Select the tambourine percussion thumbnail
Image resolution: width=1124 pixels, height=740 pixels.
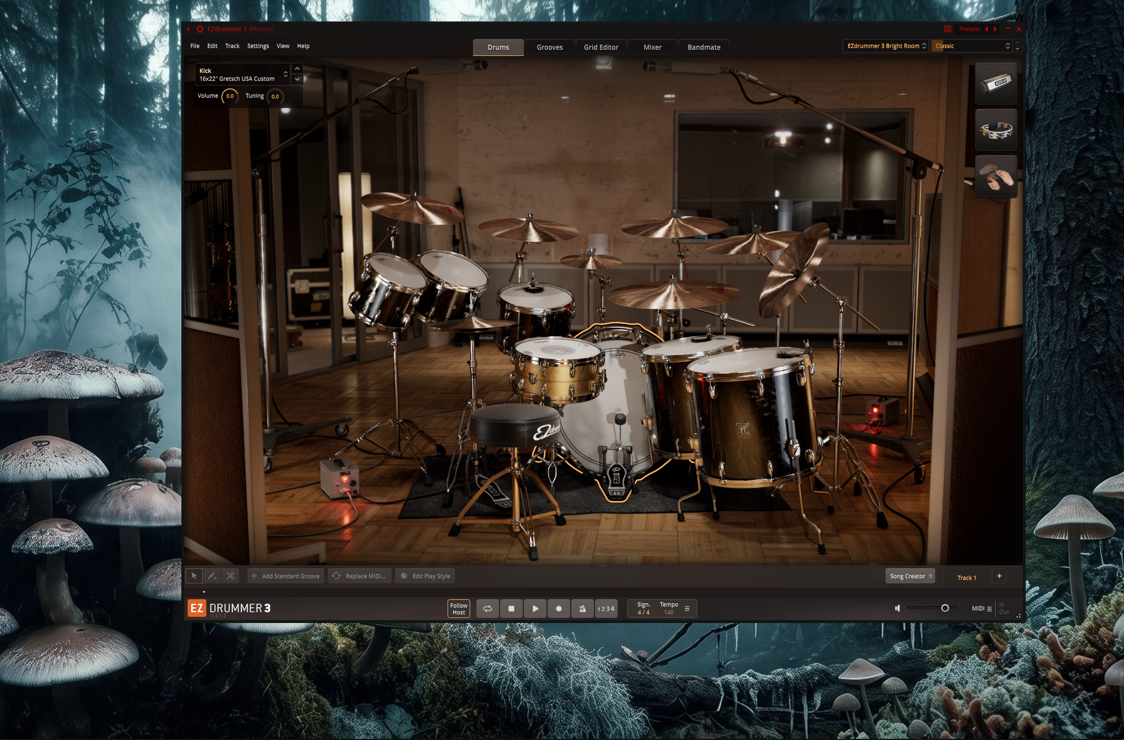click(x=996, y=131)
